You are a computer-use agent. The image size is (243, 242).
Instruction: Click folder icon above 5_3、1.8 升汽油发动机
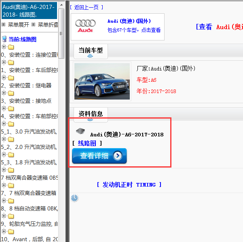(x=11, y=155)
